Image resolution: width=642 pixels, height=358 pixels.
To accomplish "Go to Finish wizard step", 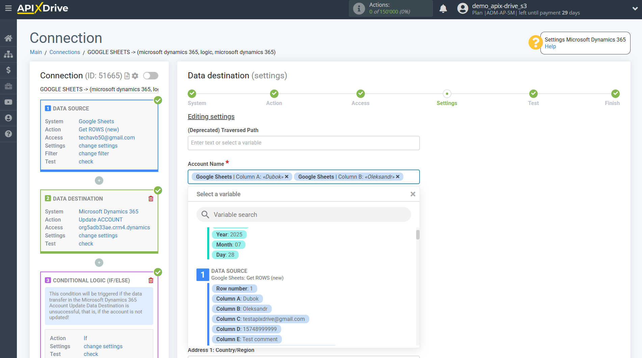I will point(615,94).
